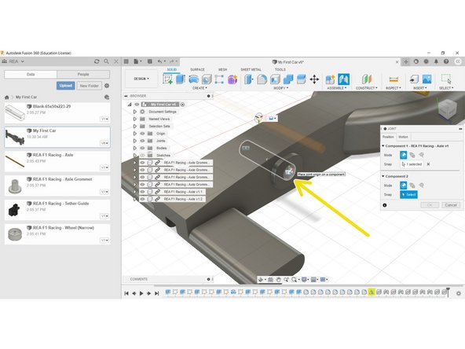
Task: Toggle visibility of Origin folder
Action: (x=143, y=134)
